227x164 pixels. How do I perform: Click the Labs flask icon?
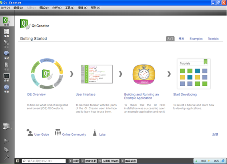click(x=95, y=132)
